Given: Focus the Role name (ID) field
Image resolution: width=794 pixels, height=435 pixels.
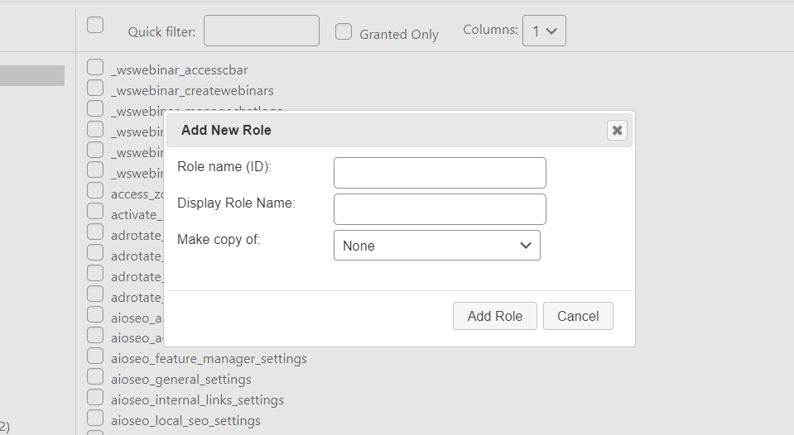Looking at the screenshot, I should click(440, 173).
